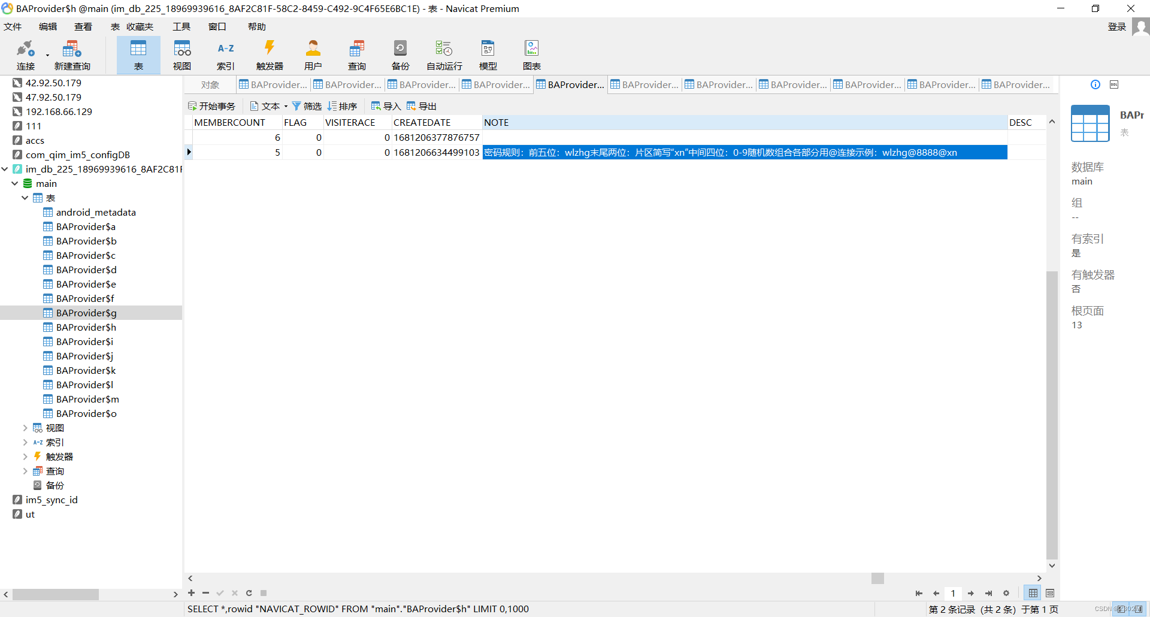Click the Begin Transaction button
The height and width of the screenshot is (617, 1150).
point(212,106)
